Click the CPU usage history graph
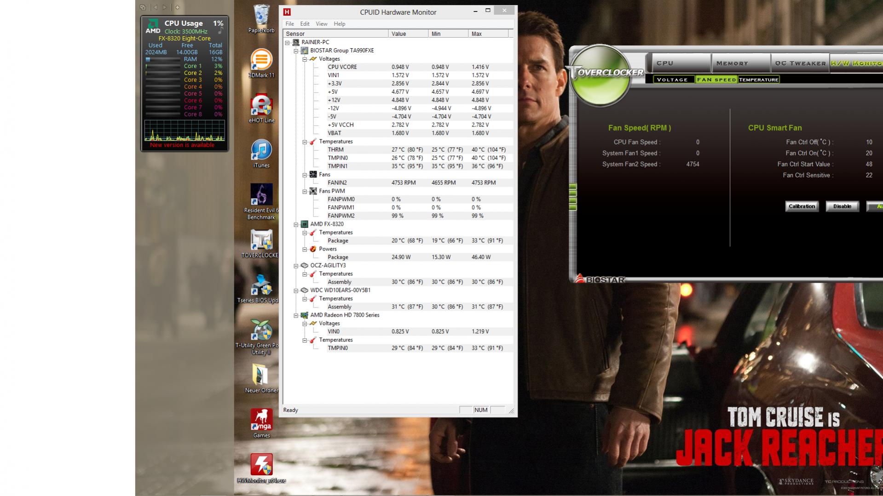 point(185,131)
